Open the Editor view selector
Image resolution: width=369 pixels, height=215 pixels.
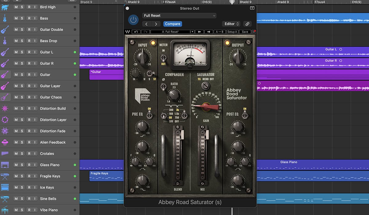[231, 24]
